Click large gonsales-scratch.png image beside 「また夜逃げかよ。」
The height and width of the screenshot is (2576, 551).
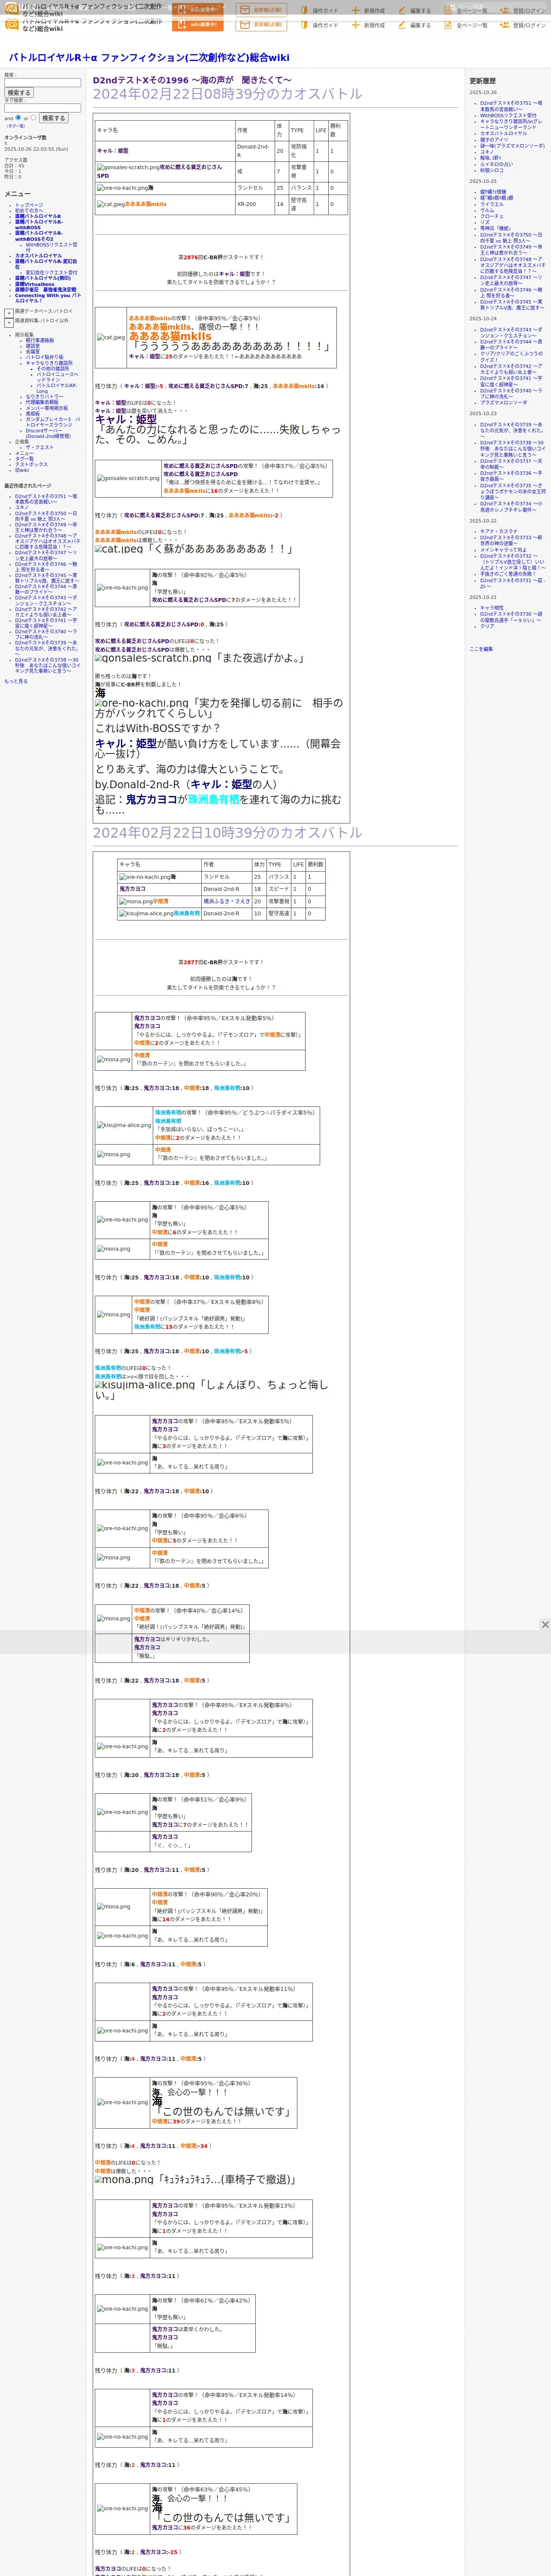pyautogui.click(x=153, y=658)
